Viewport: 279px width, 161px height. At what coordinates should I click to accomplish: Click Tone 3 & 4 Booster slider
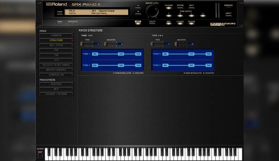[181, 44]
